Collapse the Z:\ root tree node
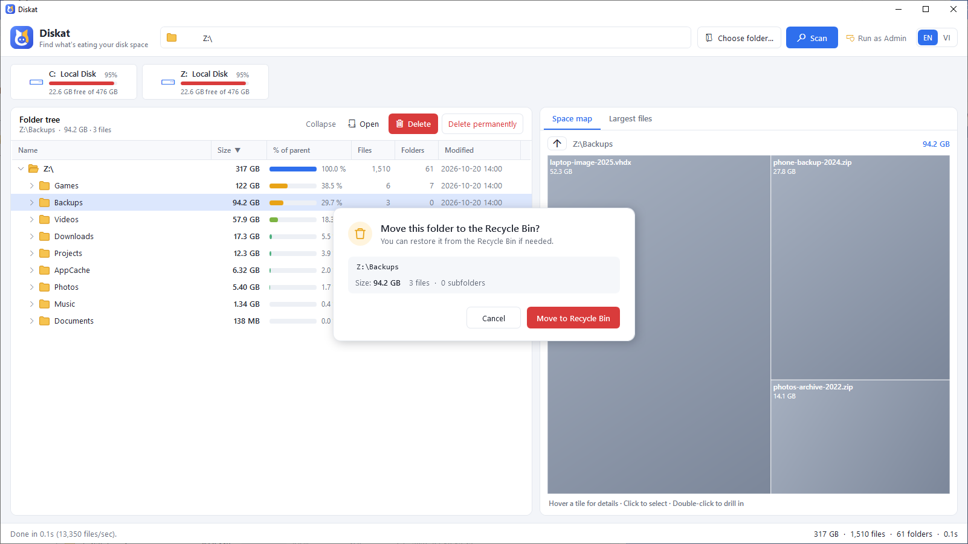This screenshot has height=544, width=968. pyautogui.click(x=21, y=168)
